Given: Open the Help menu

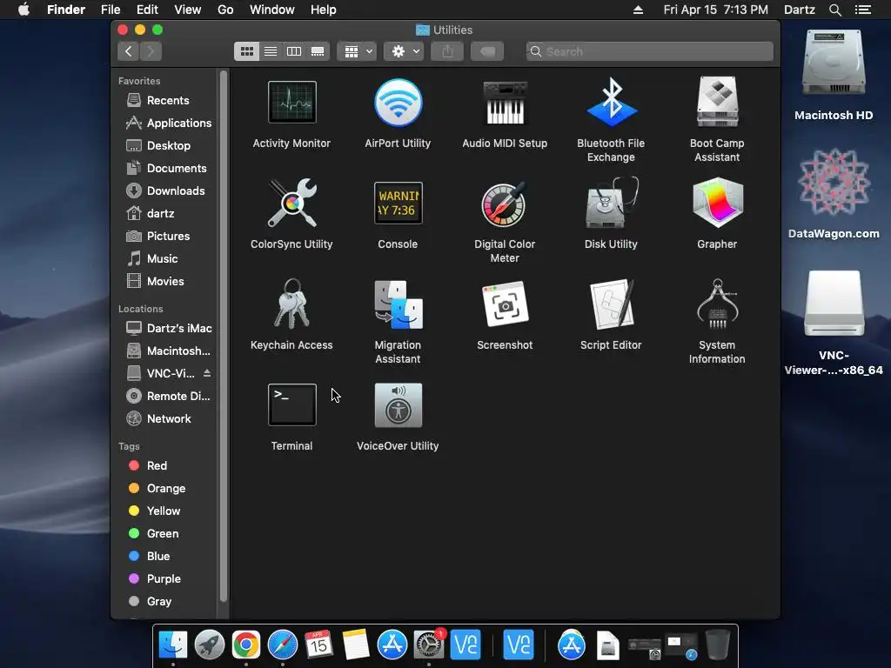Looking at the screenshot, I should pos(324,10).
